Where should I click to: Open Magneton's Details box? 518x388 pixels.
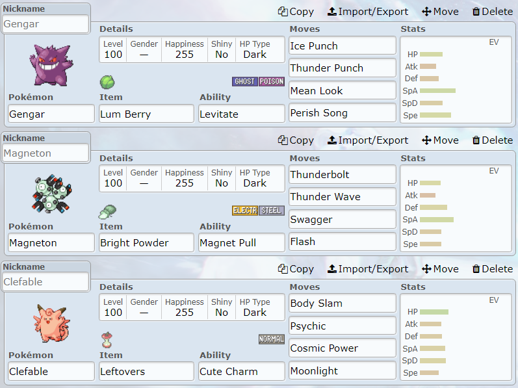192,178
